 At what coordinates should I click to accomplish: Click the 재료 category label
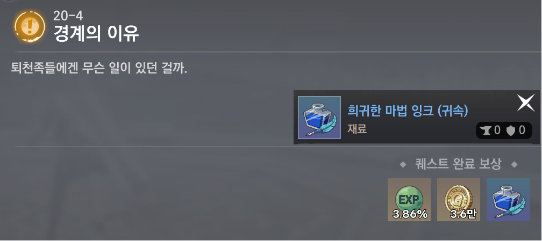click(356, 129)
